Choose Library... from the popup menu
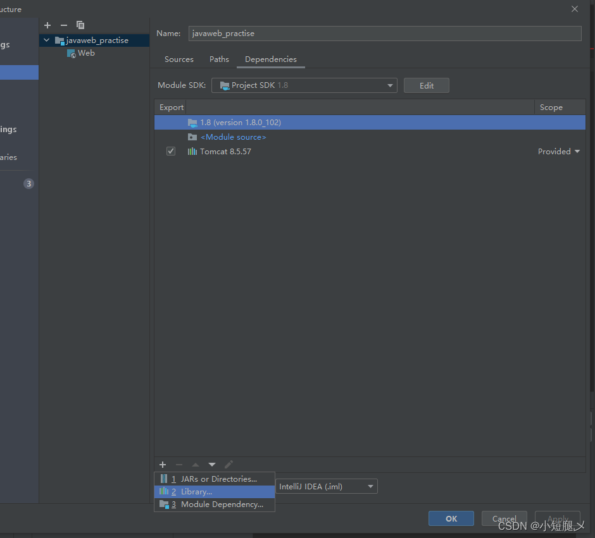The height and width of the screenshot is (538, 595). tap(215, 492)
